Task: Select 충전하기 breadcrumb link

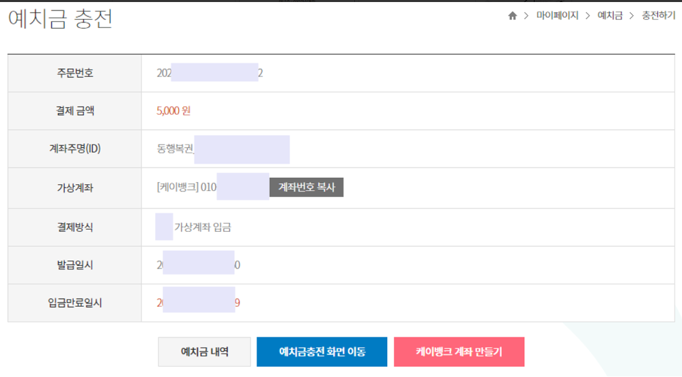Action: click(659, 16)
